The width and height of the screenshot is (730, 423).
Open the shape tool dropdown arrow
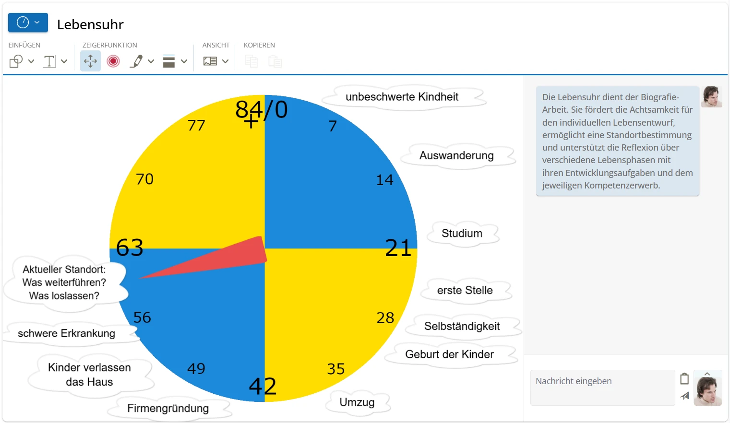[31, 61]
